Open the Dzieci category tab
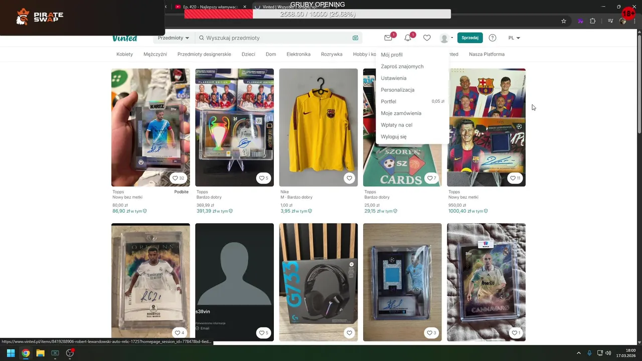Image resolution: width=642 pixels, height=361 pixels. pyautogui.click(x=248, y=54)
